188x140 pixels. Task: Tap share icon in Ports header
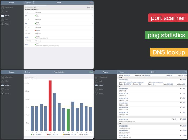[33, 2]
